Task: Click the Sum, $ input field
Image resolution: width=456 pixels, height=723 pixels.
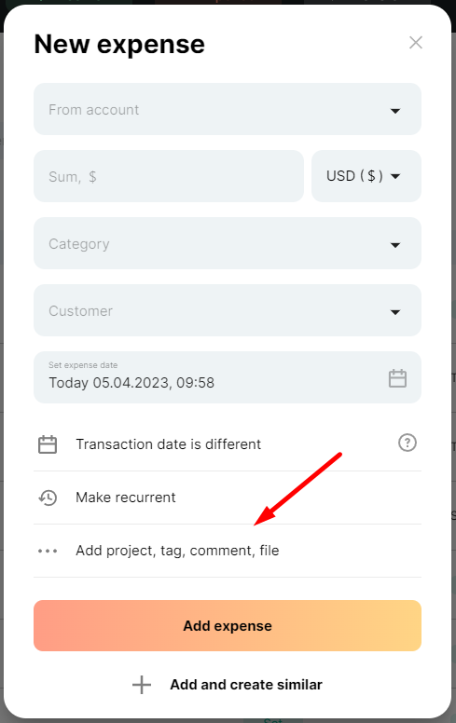Action: point(169,176)
